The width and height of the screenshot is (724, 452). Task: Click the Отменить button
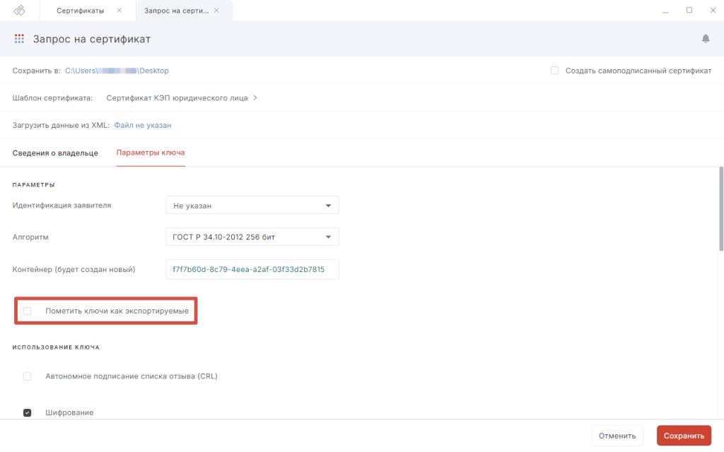point(617,435)
